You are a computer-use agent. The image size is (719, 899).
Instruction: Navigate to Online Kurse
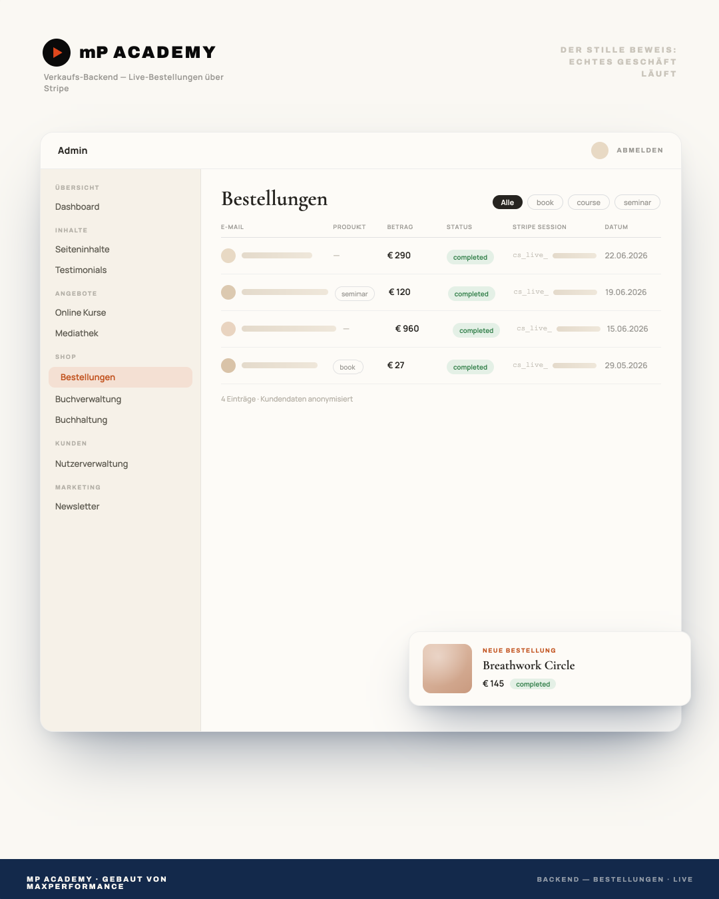click(x=81, y=313)
